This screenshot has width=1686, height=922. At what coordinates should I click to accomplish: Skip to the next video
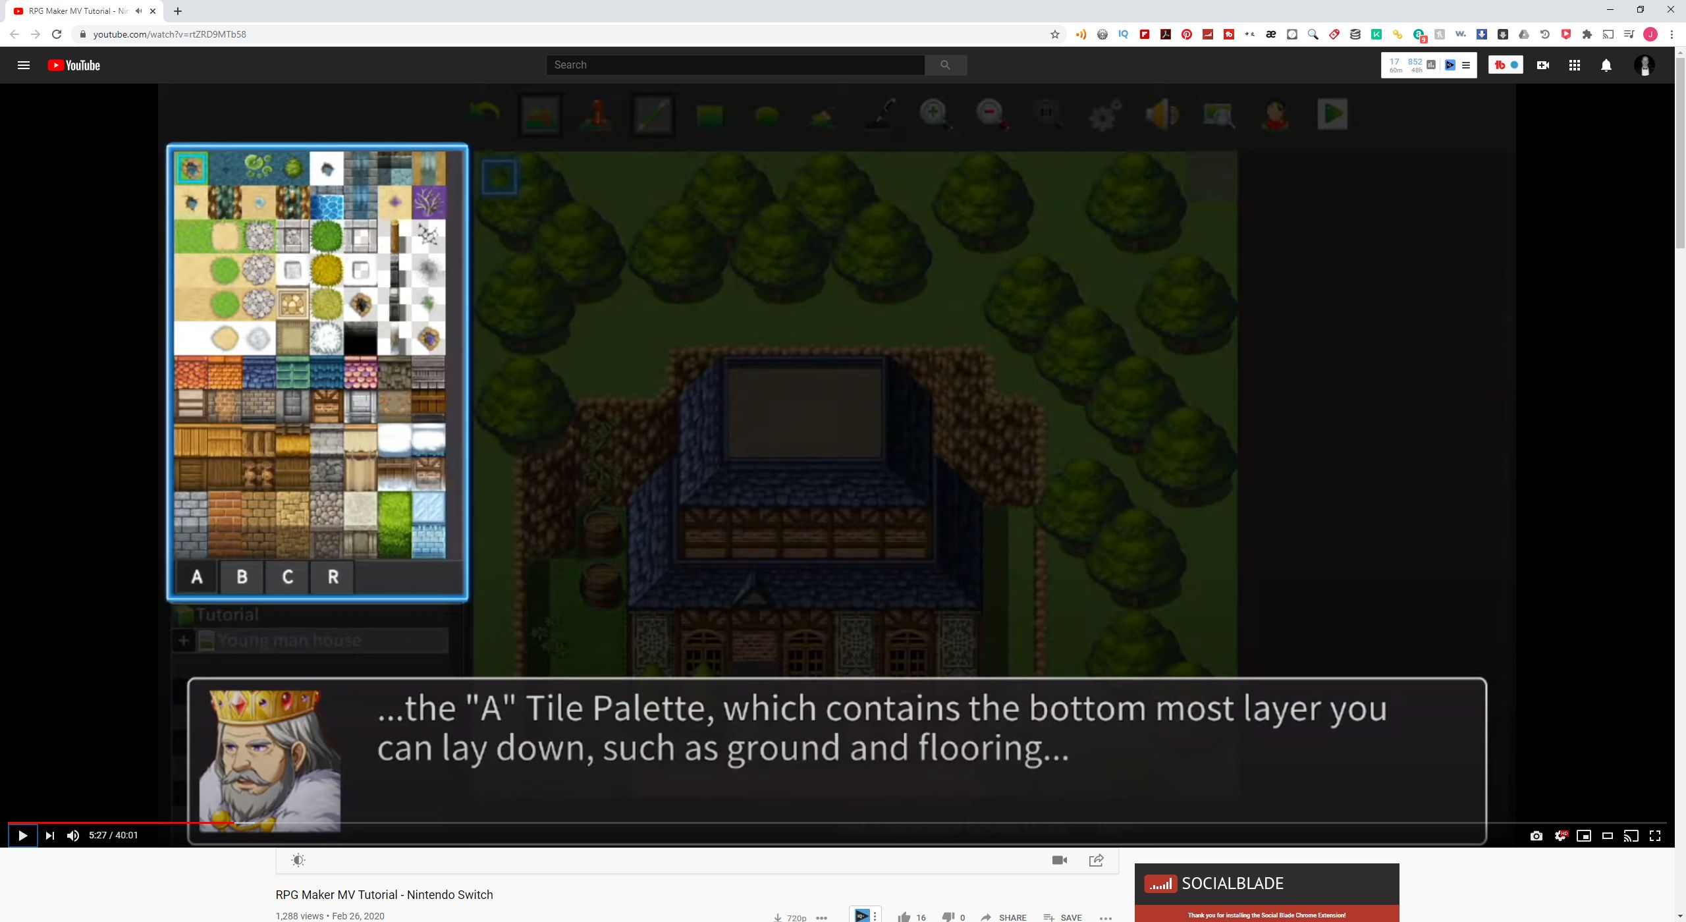click(x=49, y=836)
